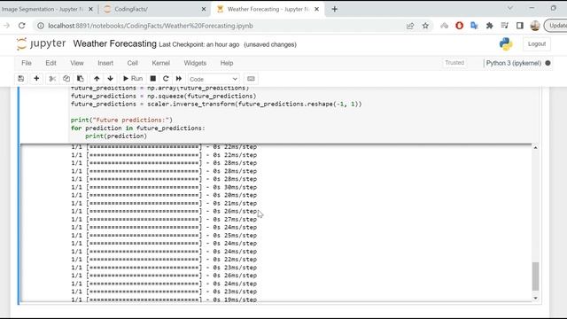Switch to the CodingFacts/ browser tab
567x319 pixels.
[130, 9]
